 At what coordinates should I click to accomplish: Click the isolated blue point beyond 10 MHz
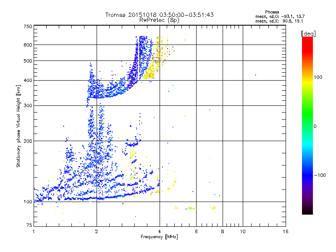coord(255,75)
